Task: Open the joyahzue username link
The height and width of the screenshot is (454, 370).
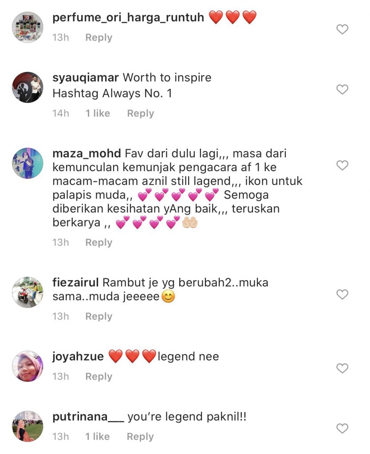Action: [78, 357]
